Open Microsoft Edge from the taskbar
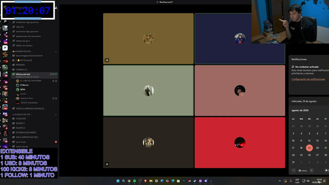This screenshot has width=329, height=185. pyautogui.click(x=173, y=181)
